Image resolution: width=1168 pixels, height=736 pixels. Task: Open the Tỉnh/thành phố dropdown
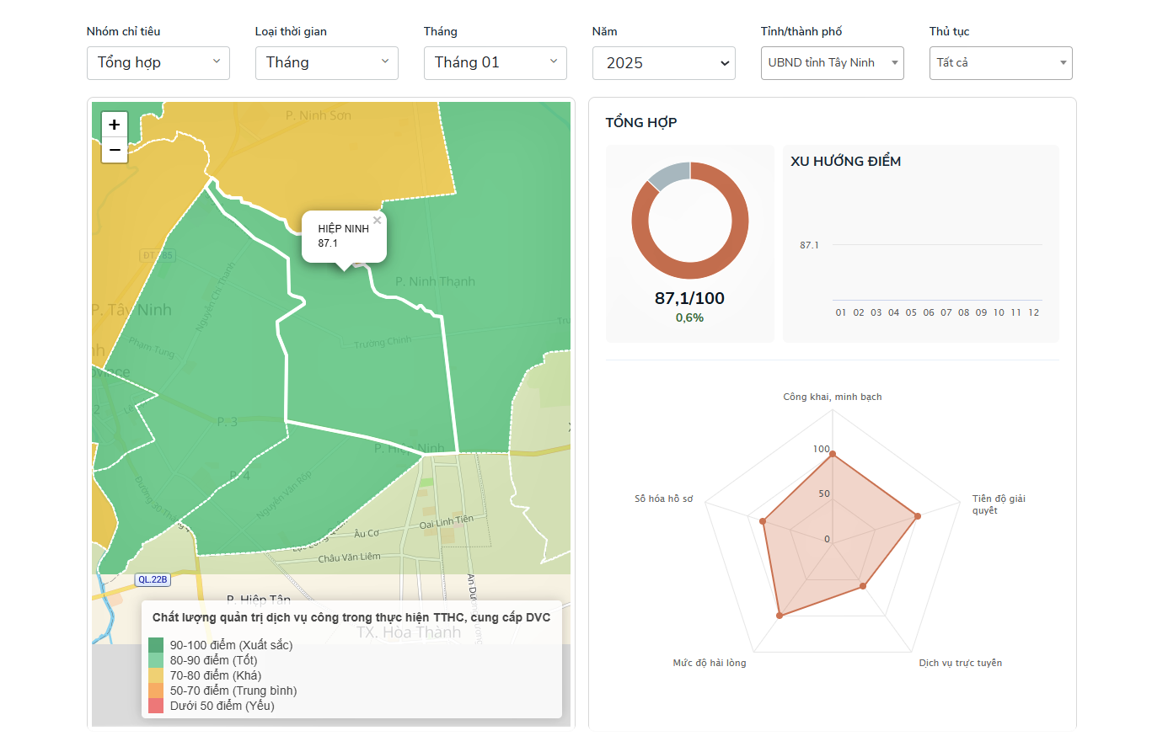833,63
